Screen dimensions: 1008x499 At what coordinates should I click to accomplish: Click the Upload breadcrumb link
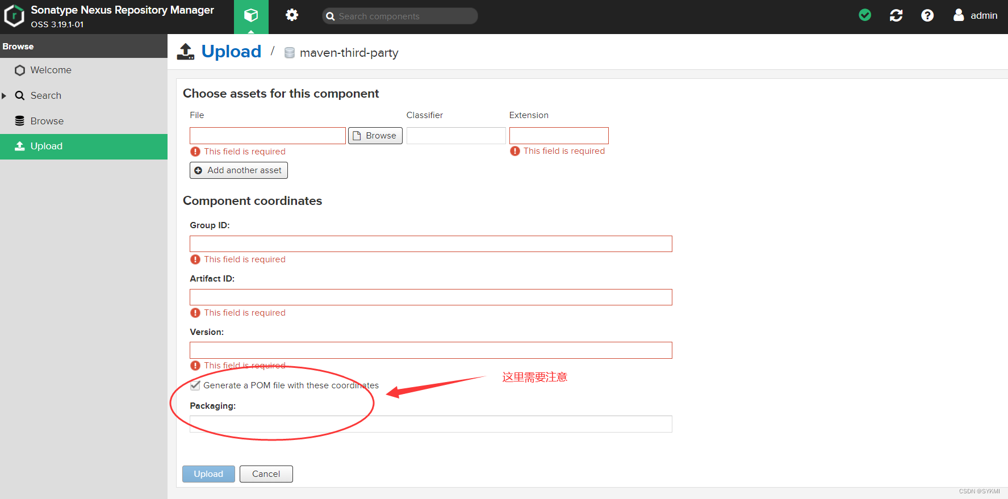231,52
